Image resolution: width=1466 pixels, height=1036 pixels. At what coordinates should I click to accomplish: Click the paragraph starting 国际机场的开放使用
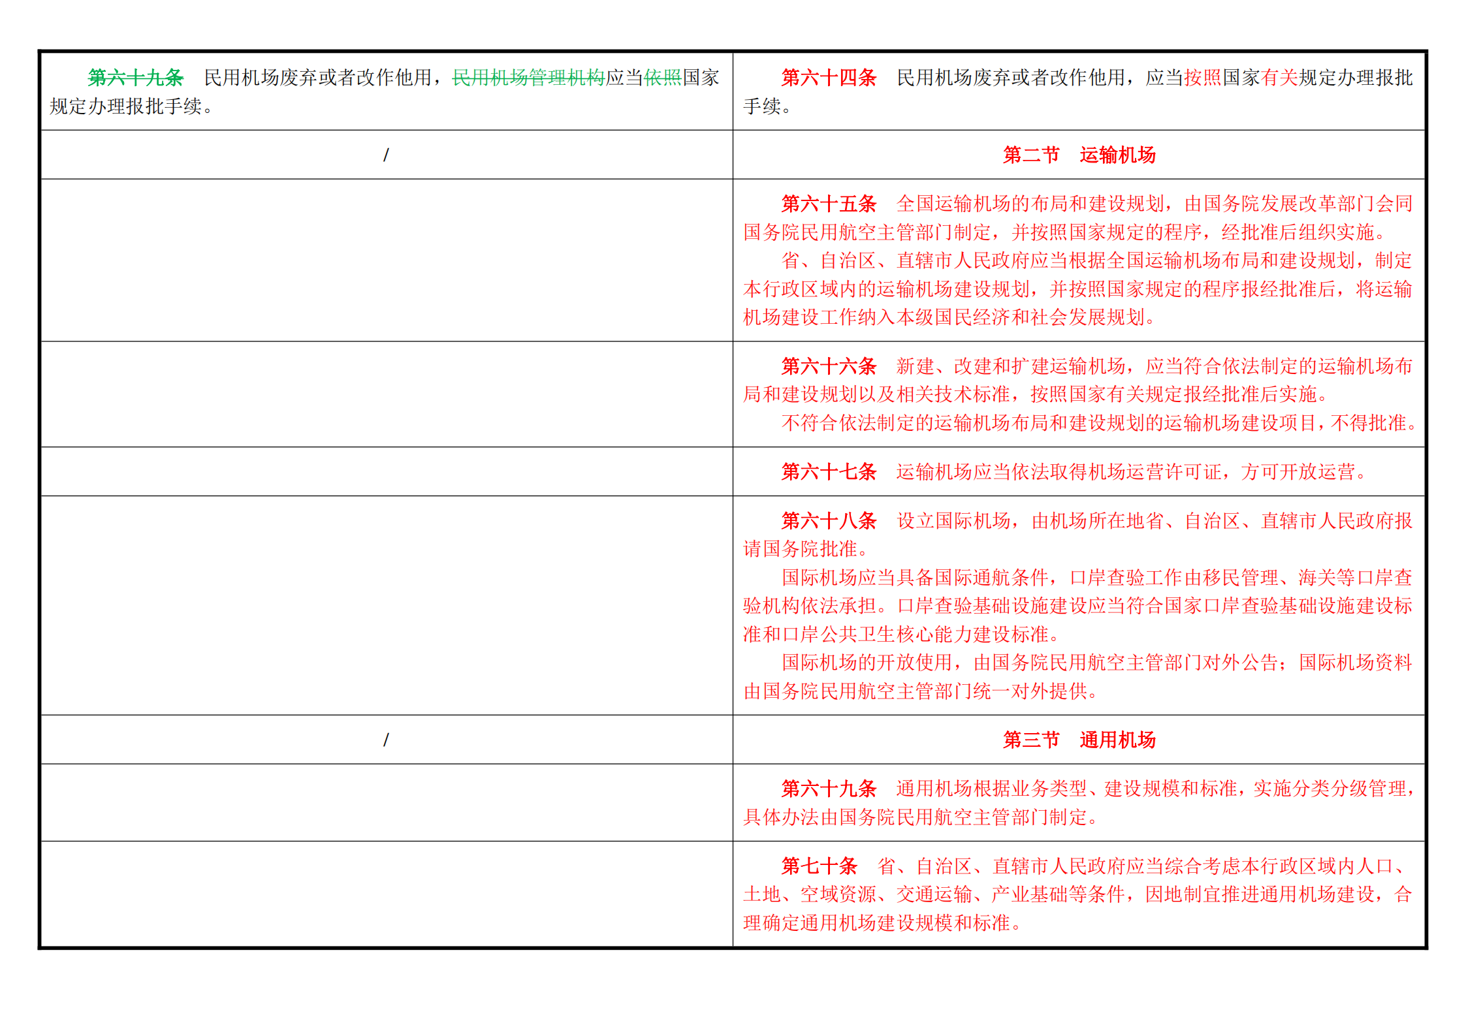(x=1078, y=677)
